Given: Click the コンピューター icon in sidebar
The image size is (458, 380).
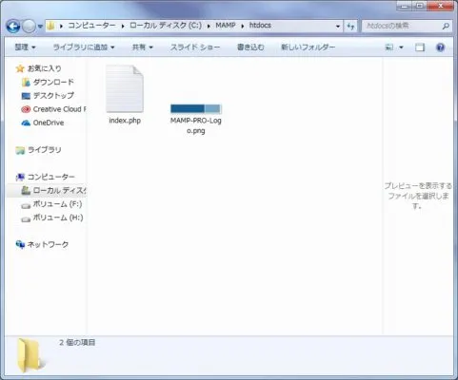Looking at the screenshot, I should [x=20, y=178].
